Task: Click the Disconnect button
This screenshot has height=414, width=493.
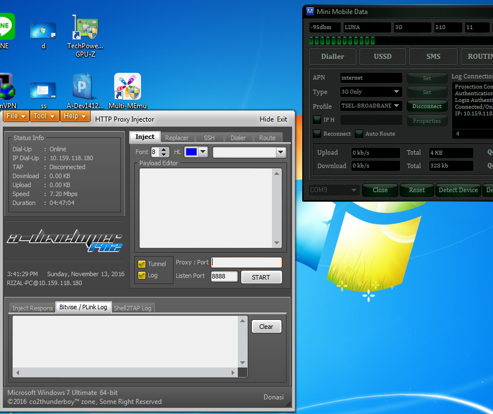Action: click(x=427, y=106)
